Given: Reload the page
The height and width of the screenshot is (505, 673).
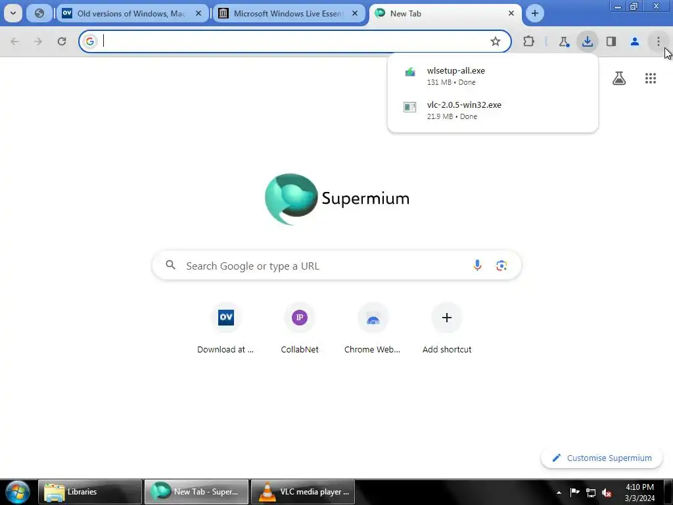Looking at the screenshot, I should [x=62, y=41].
